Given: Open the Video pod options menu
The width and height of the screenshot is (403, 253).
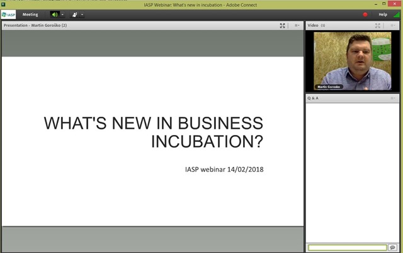Looking at the screenshot, I should click(393, 25).
